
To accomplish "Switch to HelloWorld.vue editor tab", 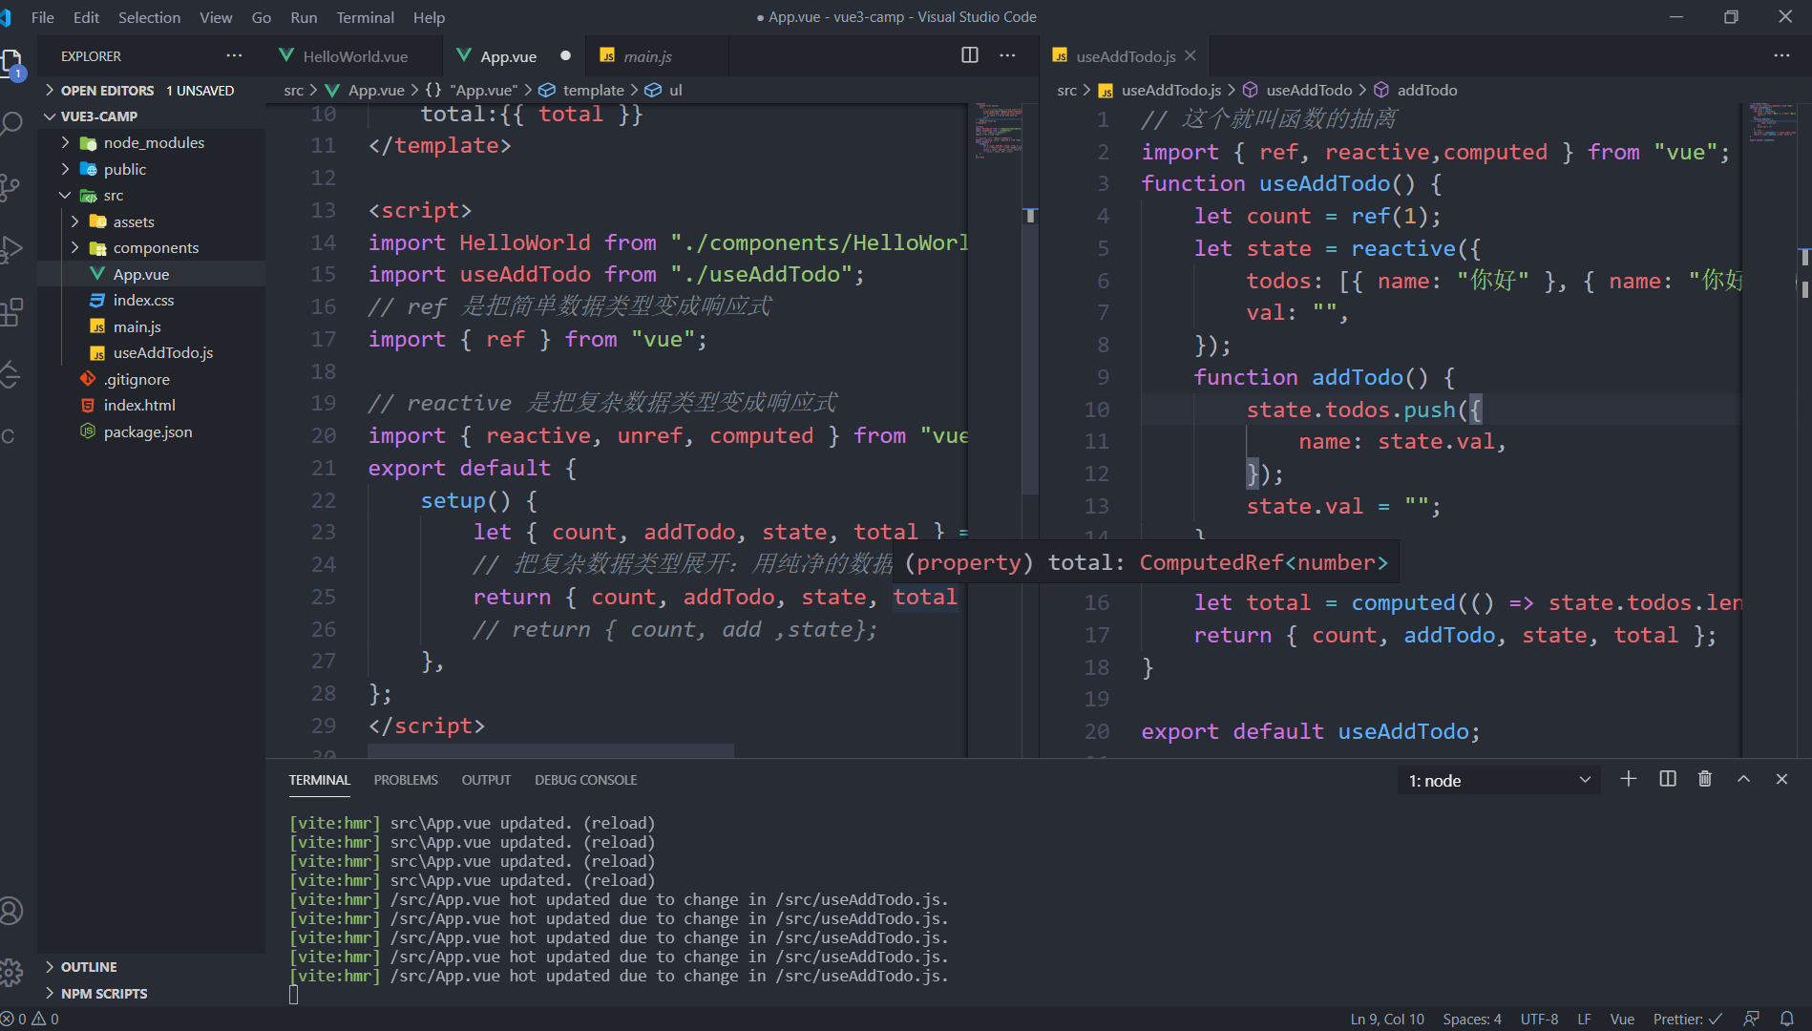I will coord(354,56).
